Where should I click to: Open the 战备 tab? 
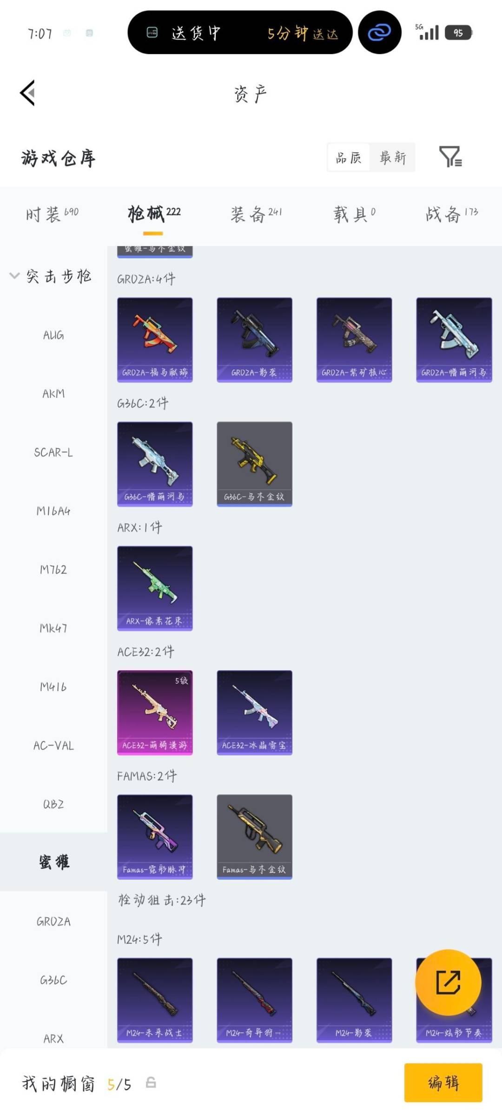tap(452, 215)
